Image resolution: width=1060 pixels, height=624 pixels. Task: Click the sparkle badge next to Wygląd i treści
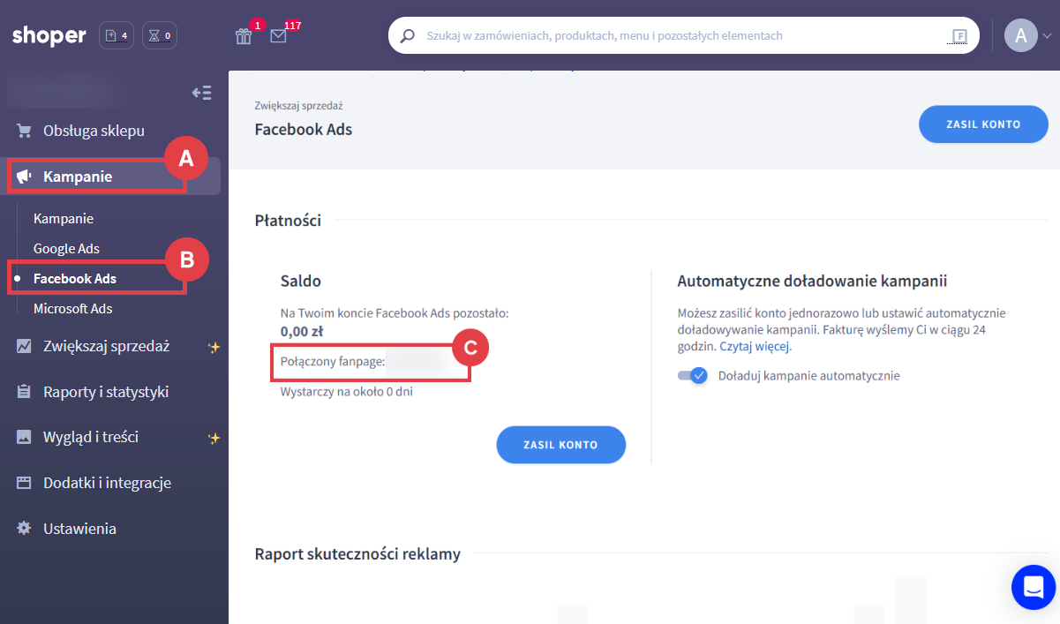[x=214, y=437]
